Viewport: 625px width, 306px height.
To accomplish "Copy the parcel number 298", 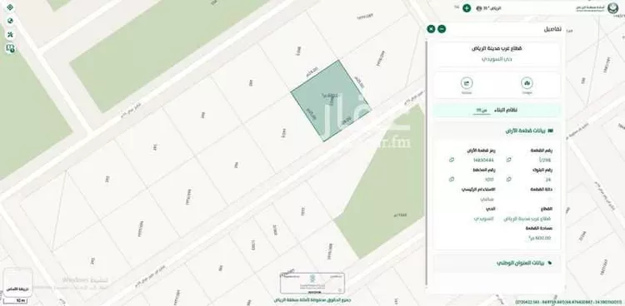I will pos(508,160).
